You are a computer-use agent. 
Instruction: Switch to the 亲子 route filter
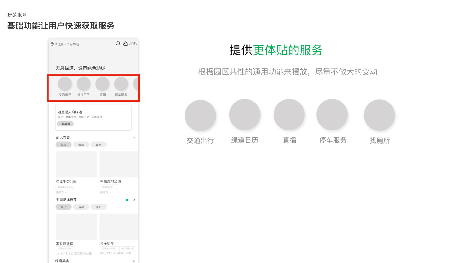(x=63, y=207)
